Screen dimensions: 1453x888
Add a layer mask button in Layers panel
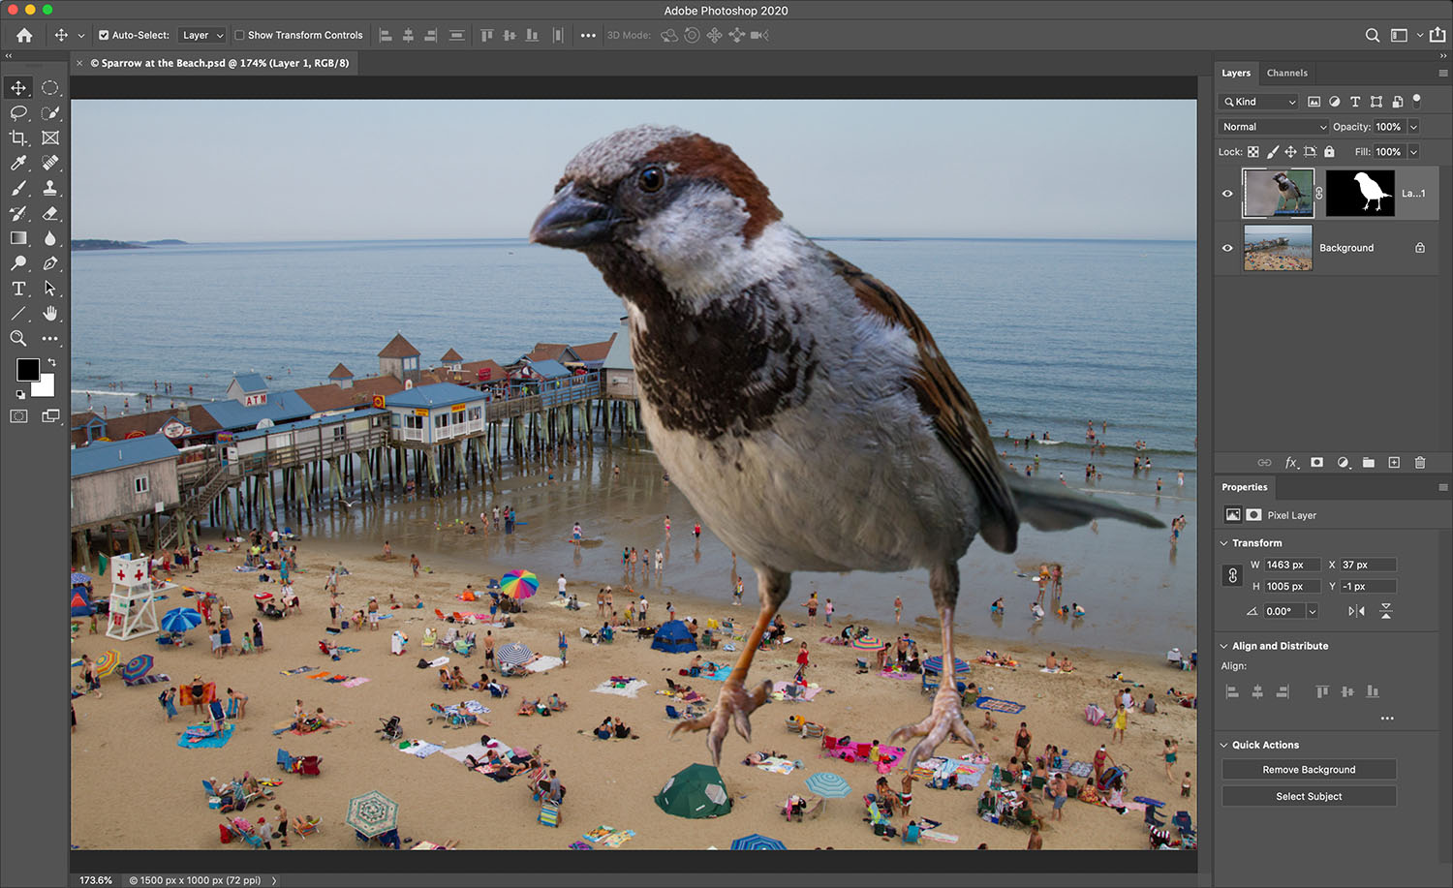[1316, 463]
